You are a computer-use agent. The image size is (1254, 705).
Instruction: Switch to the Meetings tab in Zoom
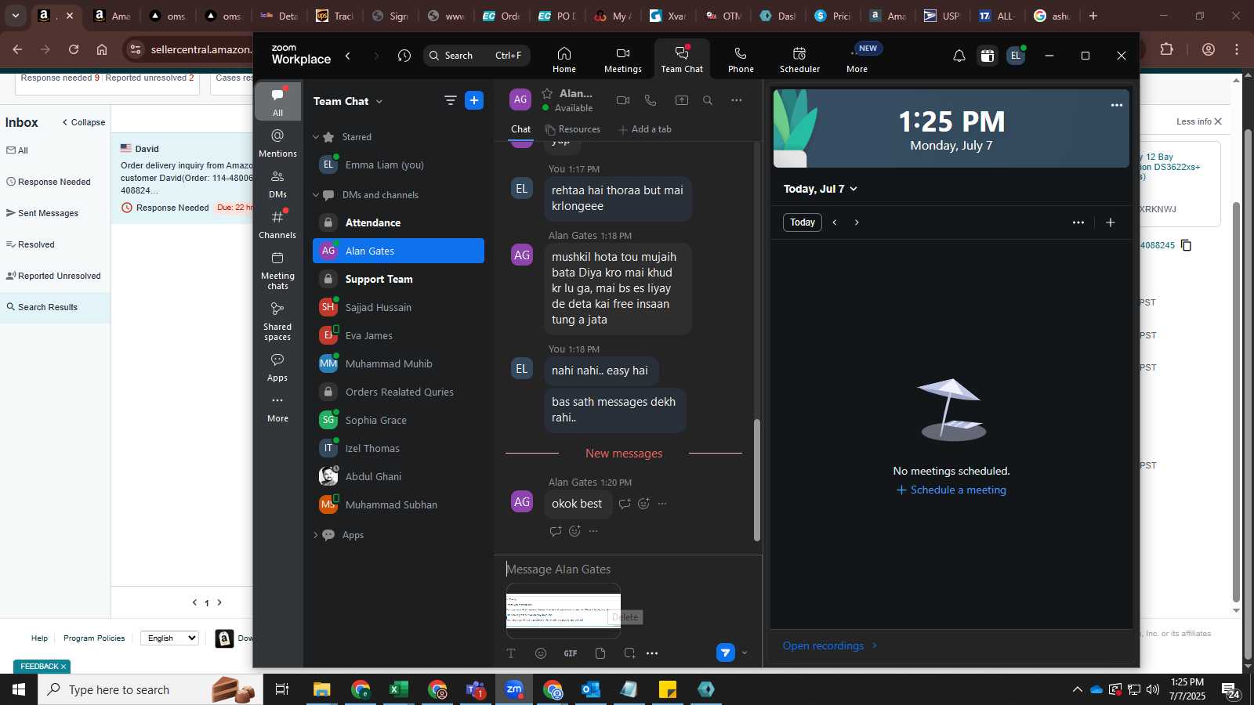pos(623,60)
